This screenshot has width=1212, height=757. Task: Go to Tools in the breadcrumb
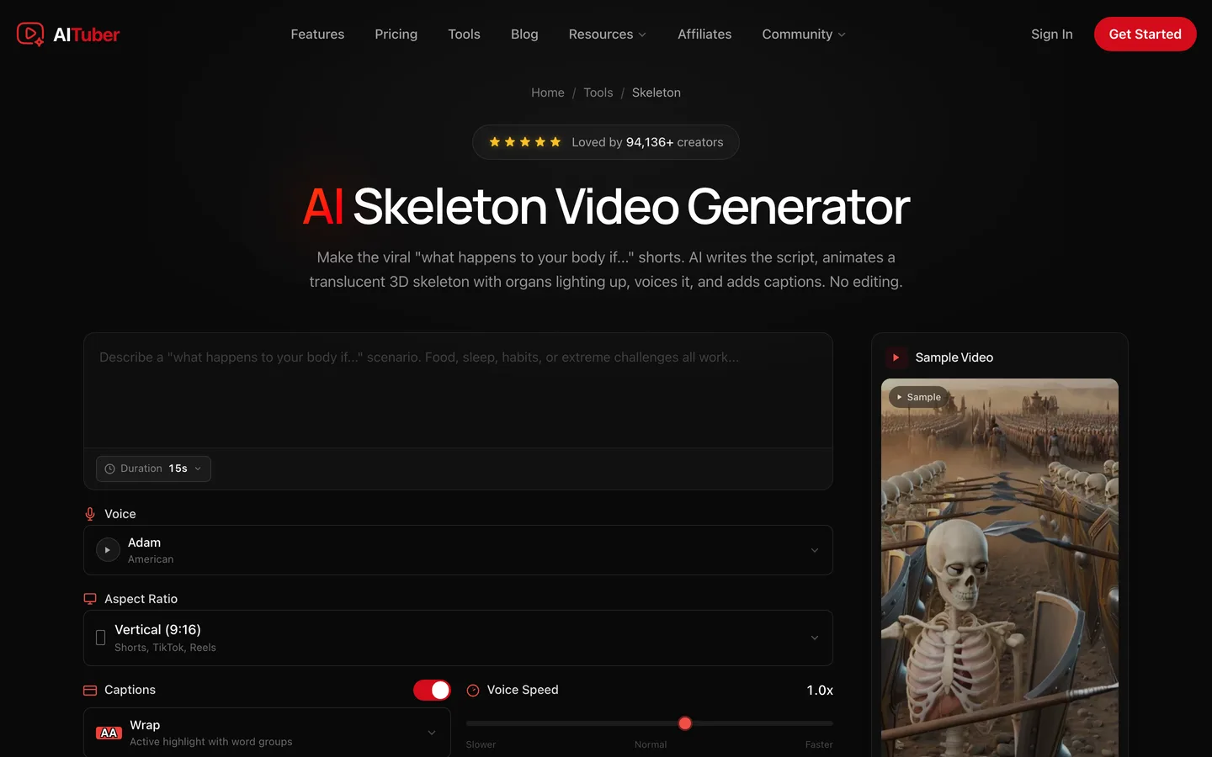pos(598,93)
